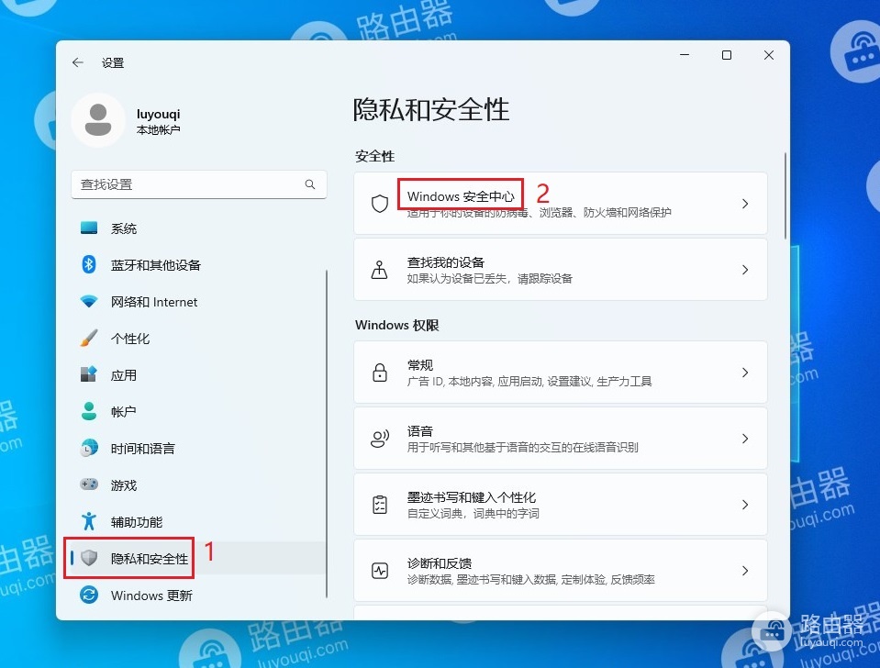Click 自定义词典，词典中的字词 text
880x668 pixels.
pos(473,513)
